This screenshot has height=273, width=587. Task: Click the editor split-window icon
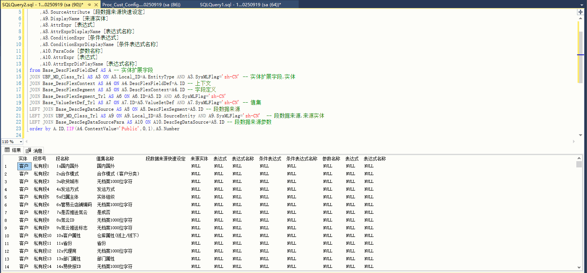580,12
